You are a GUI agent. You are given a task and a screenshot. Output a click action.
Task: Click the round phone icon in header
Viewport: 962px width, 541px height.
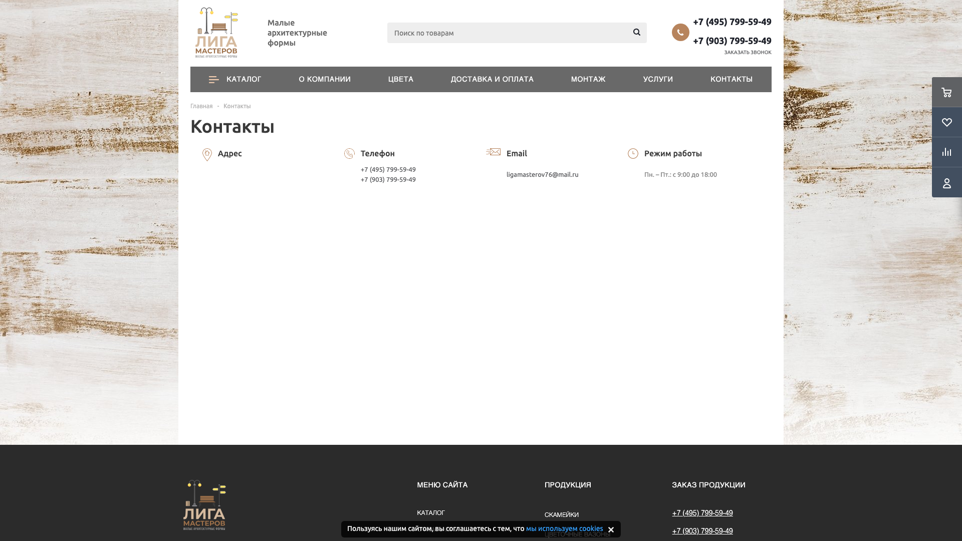tap(680, 32)
